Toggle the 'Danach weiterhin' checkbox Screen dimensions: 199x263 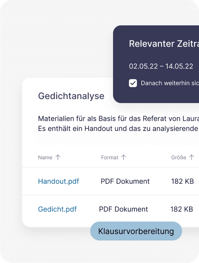pyautogui.click(x=133, y=83)
